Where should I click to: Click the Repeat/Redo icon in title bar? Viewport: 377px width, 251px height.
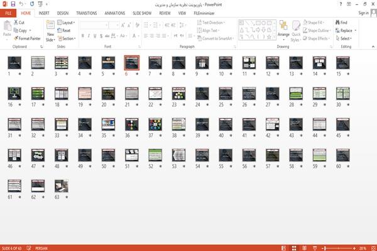point(32,4)
